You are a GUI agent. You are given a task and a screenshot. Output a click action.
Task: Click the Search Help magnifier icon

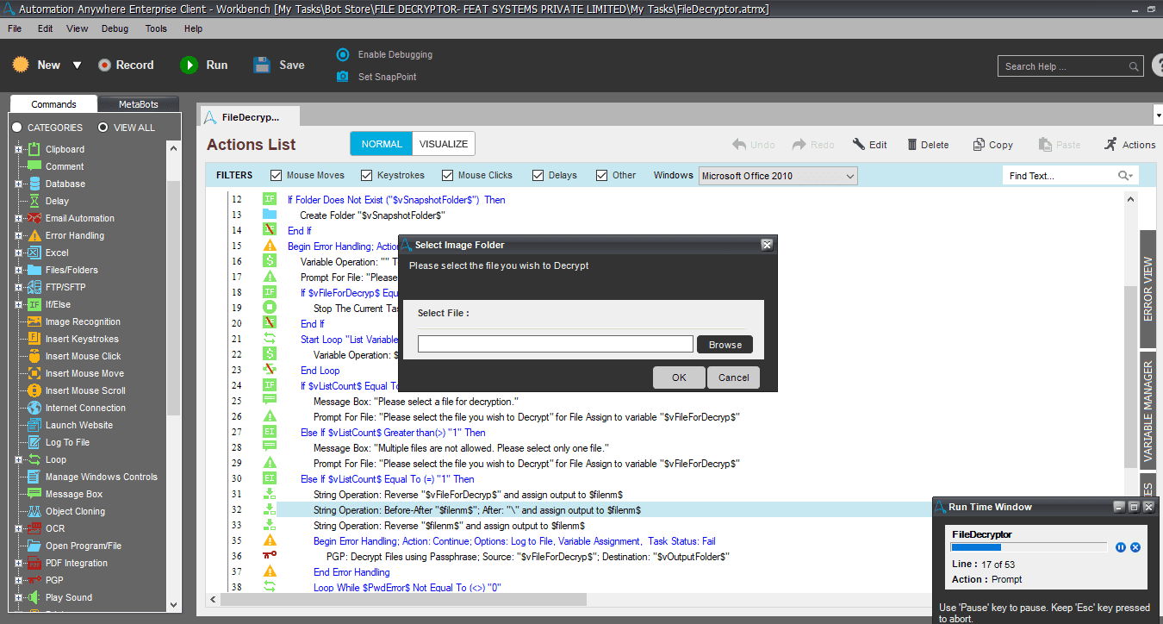[x=1135, y=66]
